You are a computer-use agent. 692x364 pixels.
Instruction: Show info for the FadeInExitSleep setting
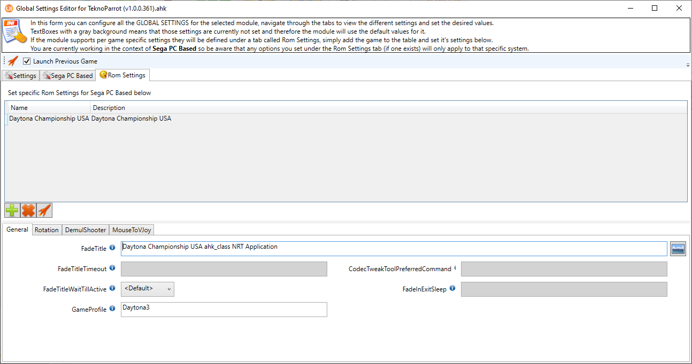[x=452, y=288]
